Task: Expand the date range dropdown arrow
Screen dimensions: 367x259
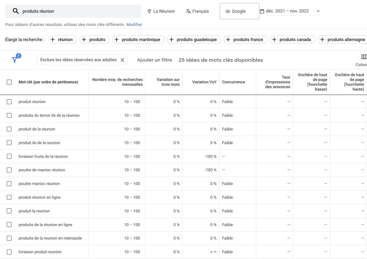Action: (x=318, y=11)
